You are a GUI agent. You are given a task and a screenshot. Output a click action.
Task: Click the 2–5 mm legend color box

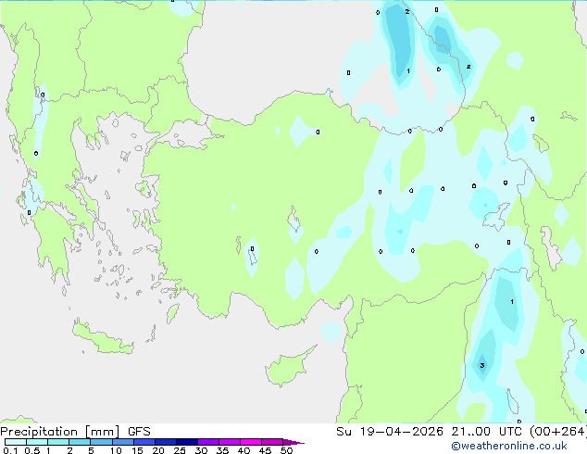[x=80, y=442]
